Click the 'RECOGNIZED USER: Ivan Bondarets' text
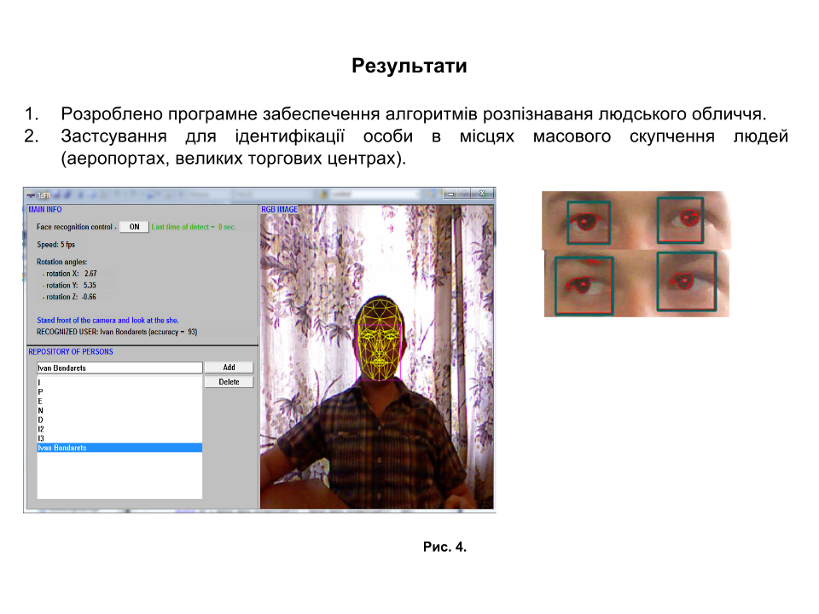The height and width of the screenshot is (614, 819). 117,332
